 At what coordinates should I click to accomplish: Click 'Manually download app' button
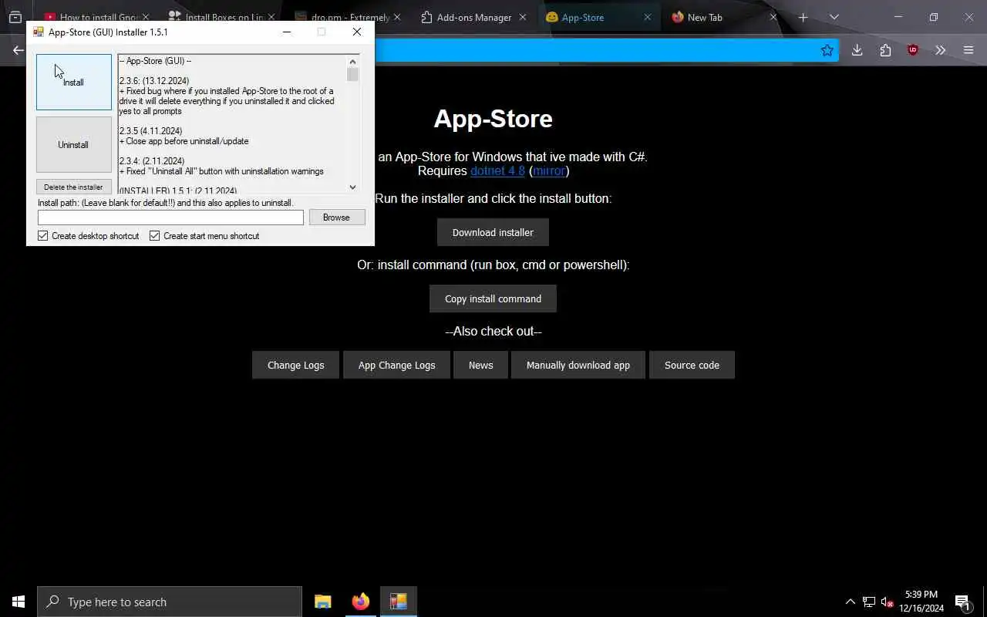click(578, 365)
